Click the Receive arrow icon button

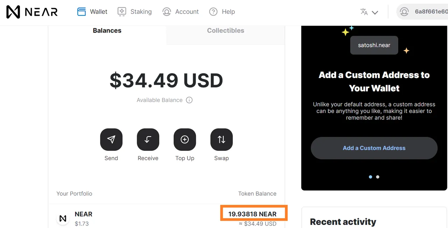[x=148, y=140]
